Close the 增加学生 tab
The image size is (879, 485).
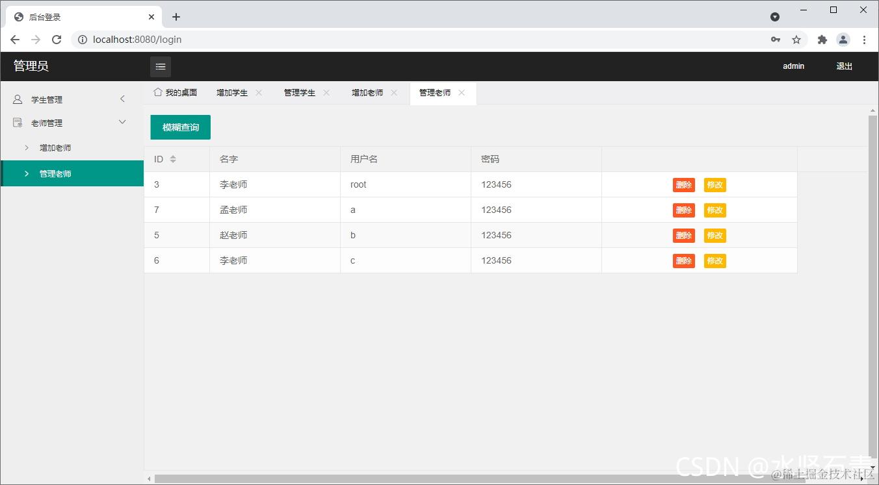pos(259,93)
